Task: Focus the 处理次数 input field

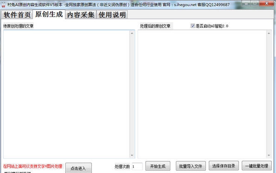Action: (137, 167)
